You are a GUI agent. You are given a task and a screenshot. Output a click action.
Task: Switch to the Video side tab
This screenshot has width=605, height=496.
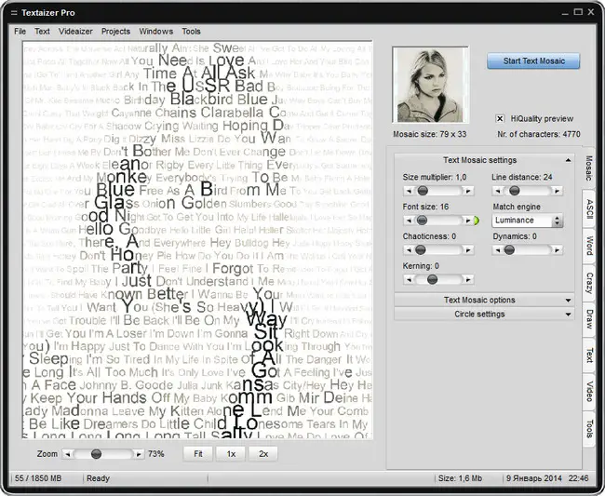(x=589, y=391)
